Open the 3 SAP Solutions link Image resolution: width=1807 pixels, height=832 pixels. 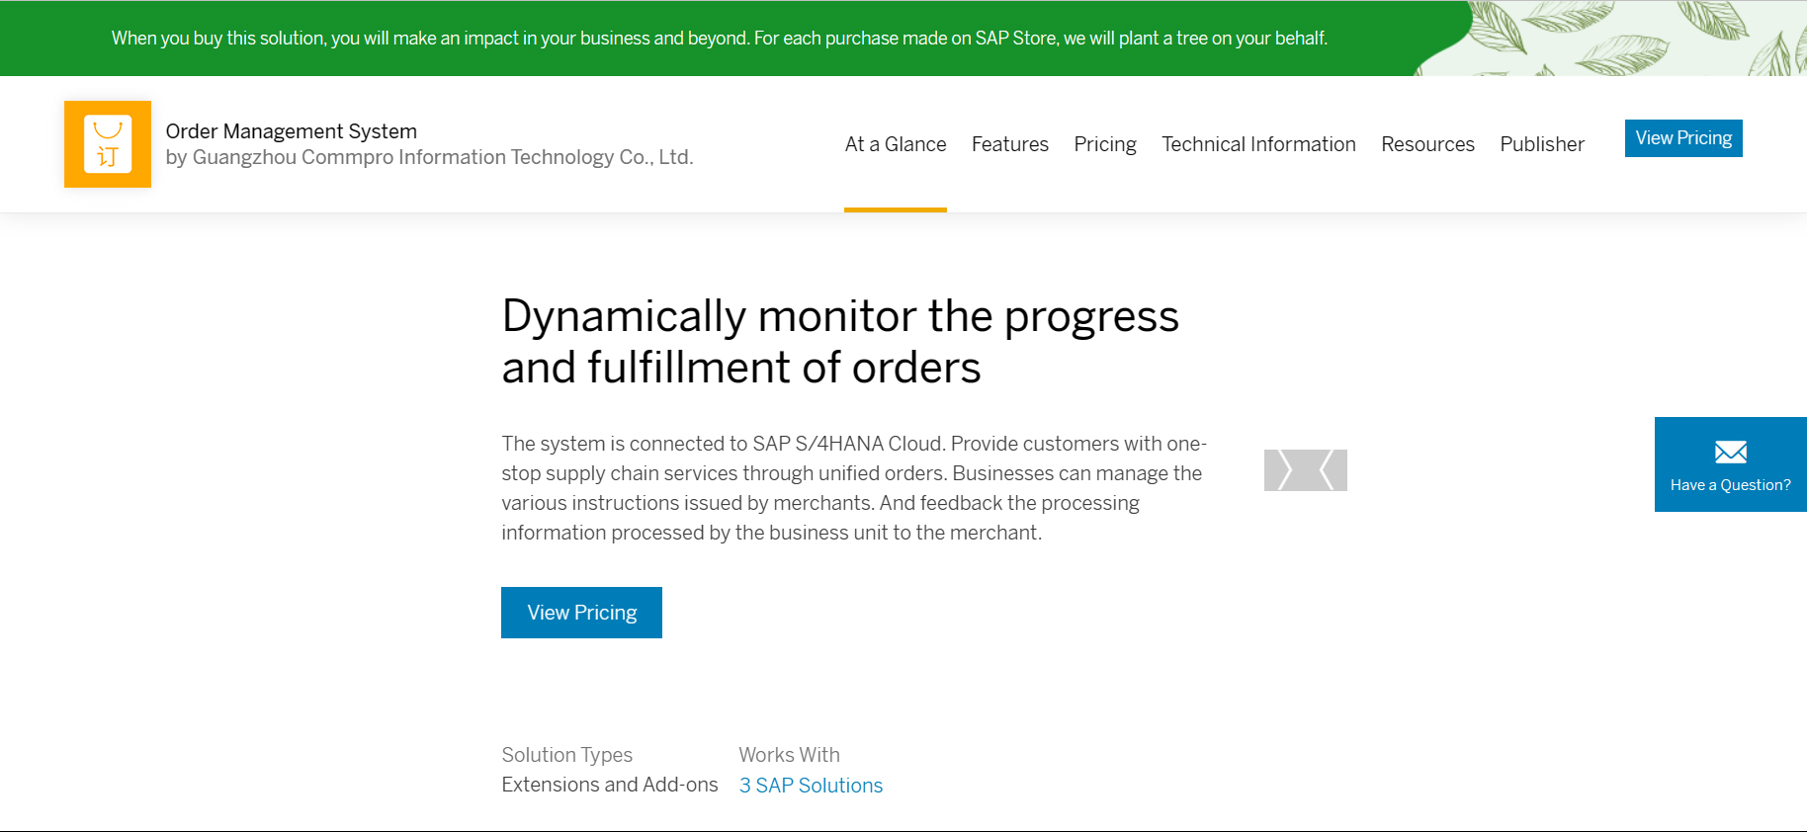pyautogui.click(x=811, y=786)
